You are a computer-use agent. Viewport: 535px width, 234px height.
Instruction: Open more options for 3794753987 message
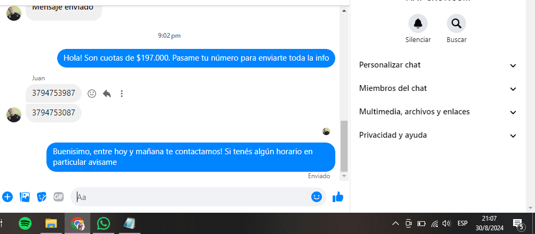pos(122,94)
